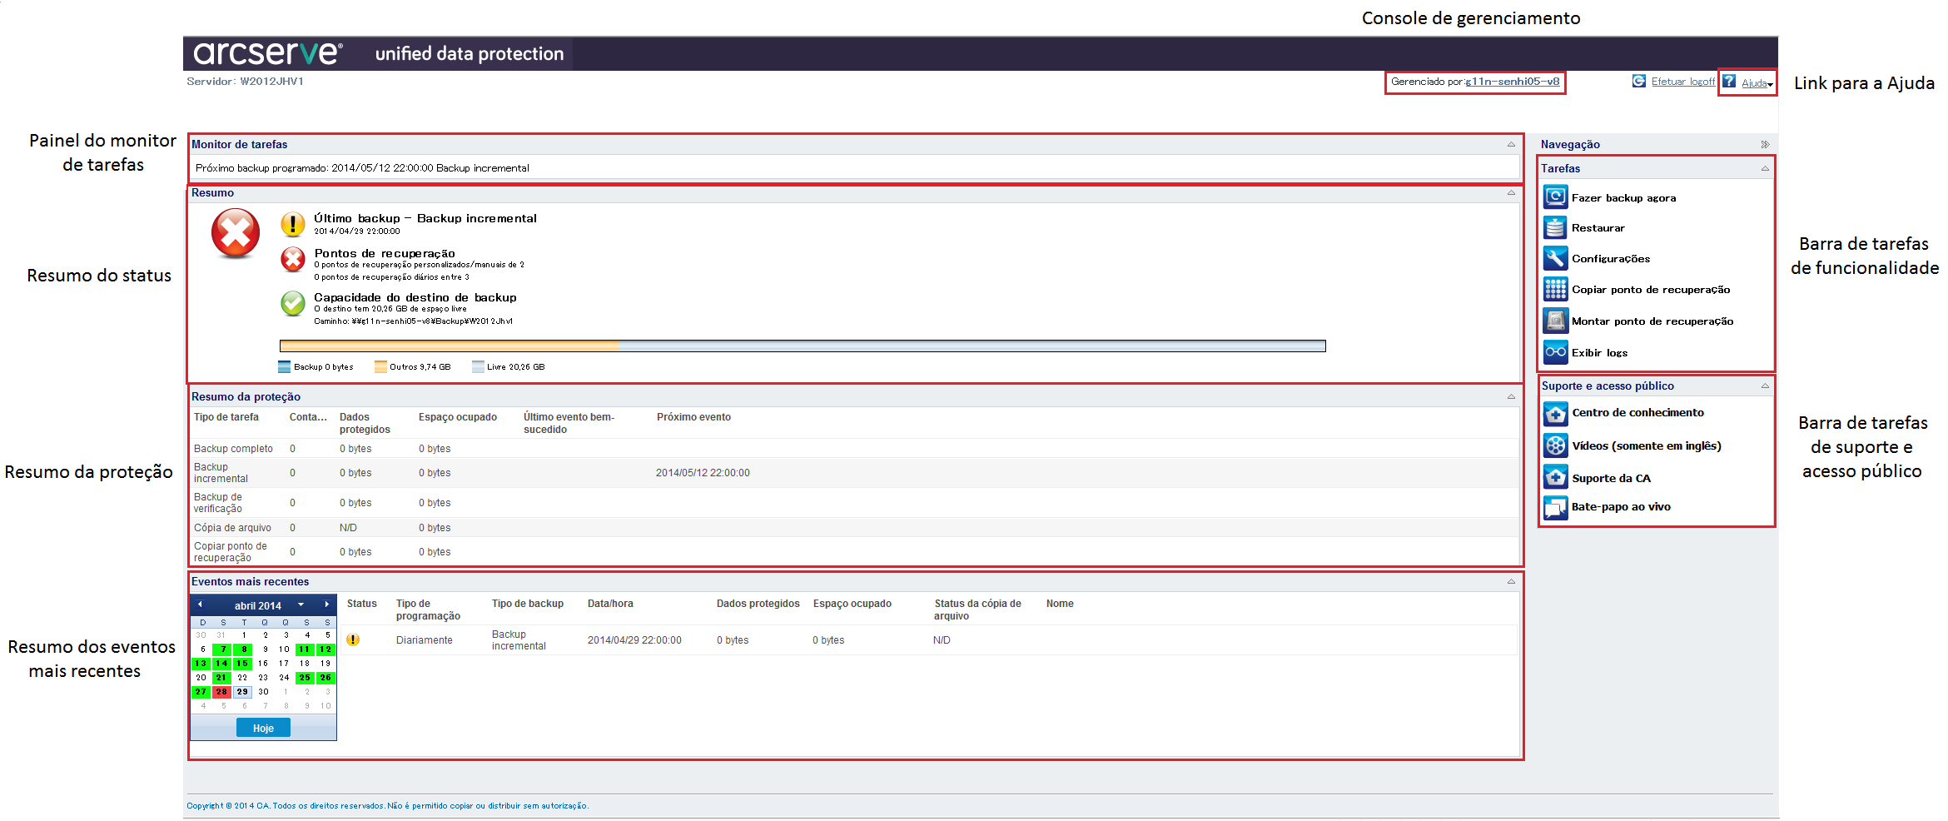This screenshot has height=821, width=1948.
Task: Select red-highlighted day 28 in the calendar
Action: (221, 692)
